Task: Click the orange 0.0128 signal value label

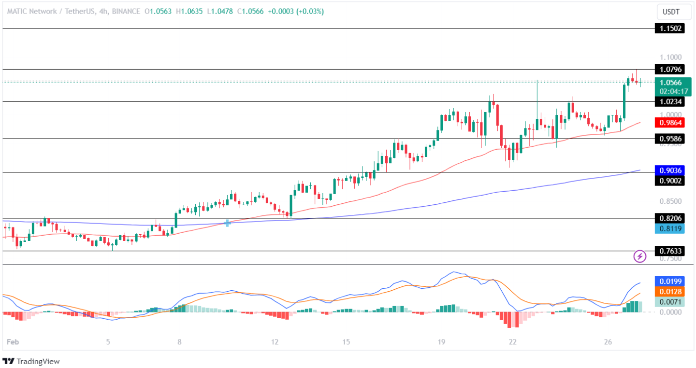Action: [669, 292]
